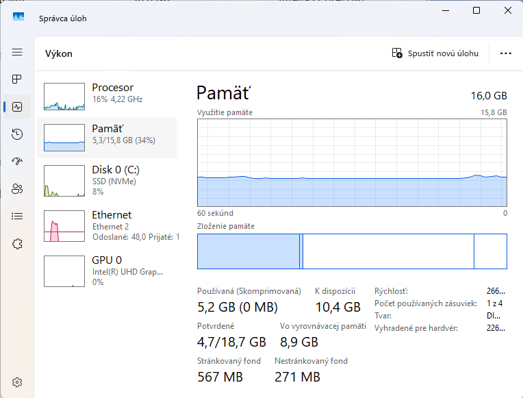Maximize the Task Manager window
Image resolution: width=523 pixels, height=398 pixels.
tap(476, 10)
